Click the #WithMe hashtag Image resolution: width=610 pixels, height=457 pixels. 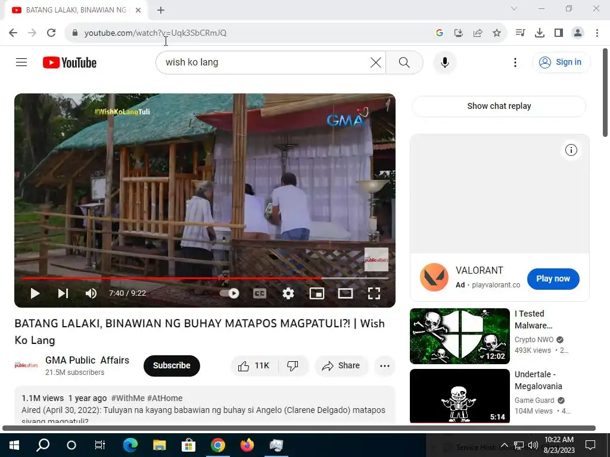[127, 398]
